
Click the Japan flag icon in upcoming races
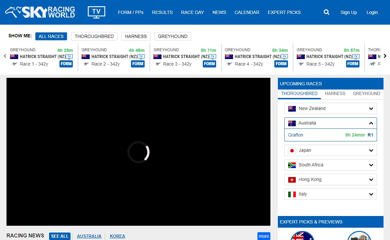point(292,150)
